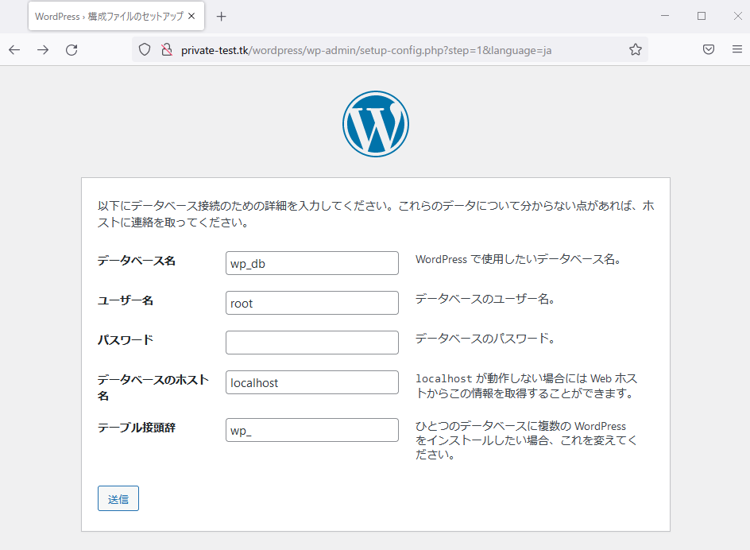Reload the current page
This screenshot has height=550, width=750.
click(72, 50)
